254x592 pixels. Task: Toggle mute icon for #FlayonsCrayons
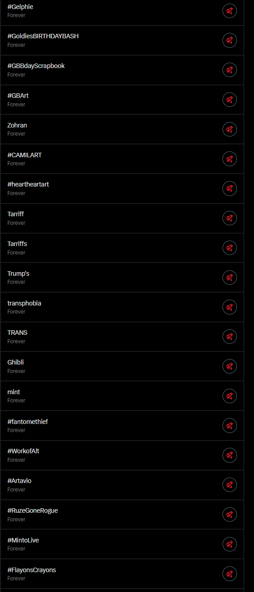click(230, 574)
